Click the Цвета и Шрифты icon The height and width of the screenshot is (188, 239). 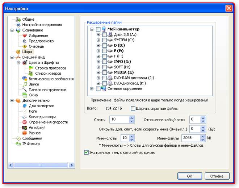(x=25, y=63)
